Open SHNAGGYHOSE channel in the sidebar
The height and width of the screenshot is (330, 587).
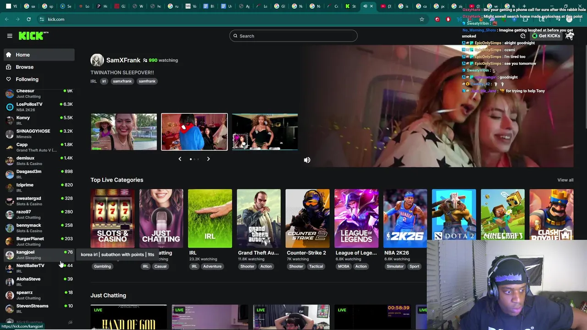(x=39, y=134)
